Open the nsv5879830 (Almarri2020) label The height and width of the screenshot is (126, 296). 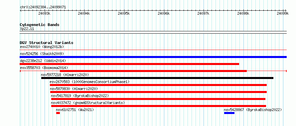(74, 89)
